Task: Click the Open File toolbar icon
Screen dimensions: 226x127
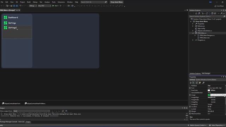Action: [11, 6]
